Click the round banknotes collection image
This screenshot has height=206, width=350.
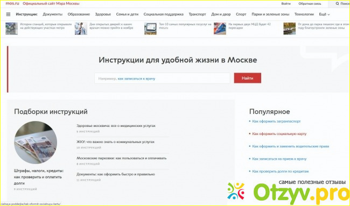36,143
